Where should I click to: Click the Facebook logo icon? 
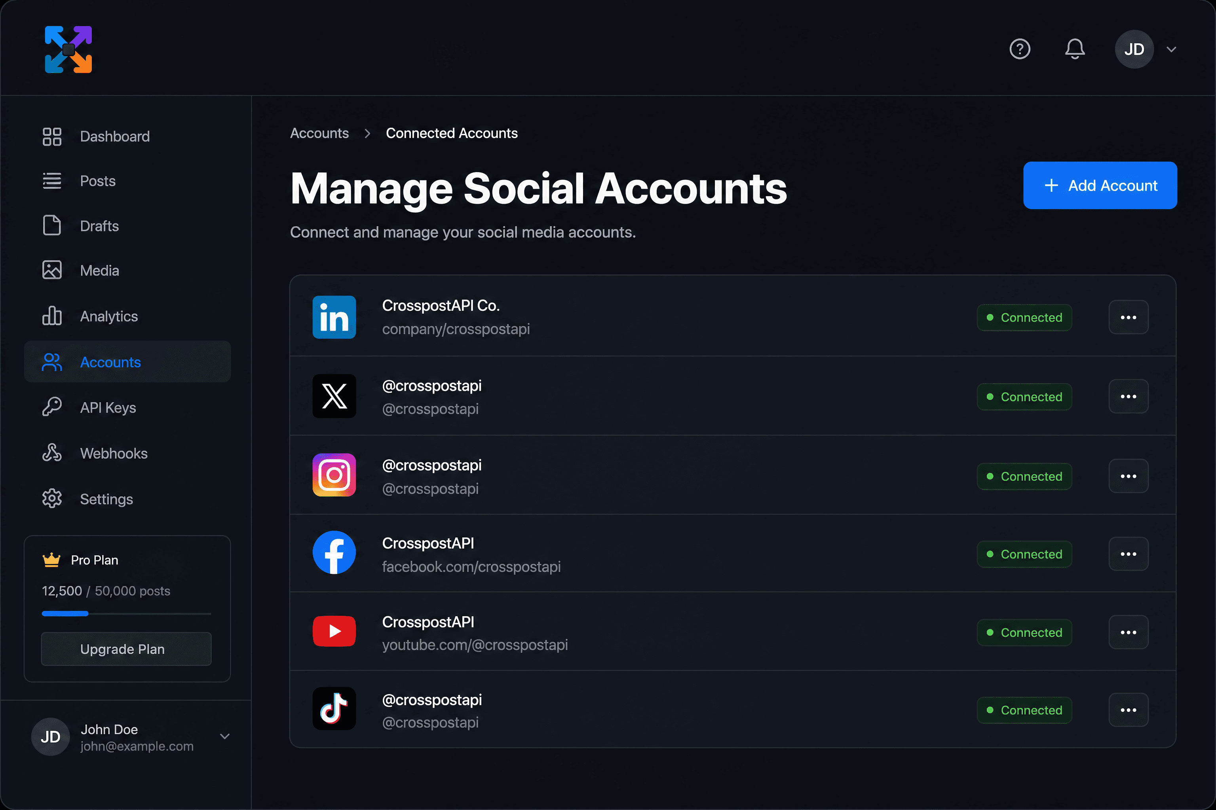point(334,553)
